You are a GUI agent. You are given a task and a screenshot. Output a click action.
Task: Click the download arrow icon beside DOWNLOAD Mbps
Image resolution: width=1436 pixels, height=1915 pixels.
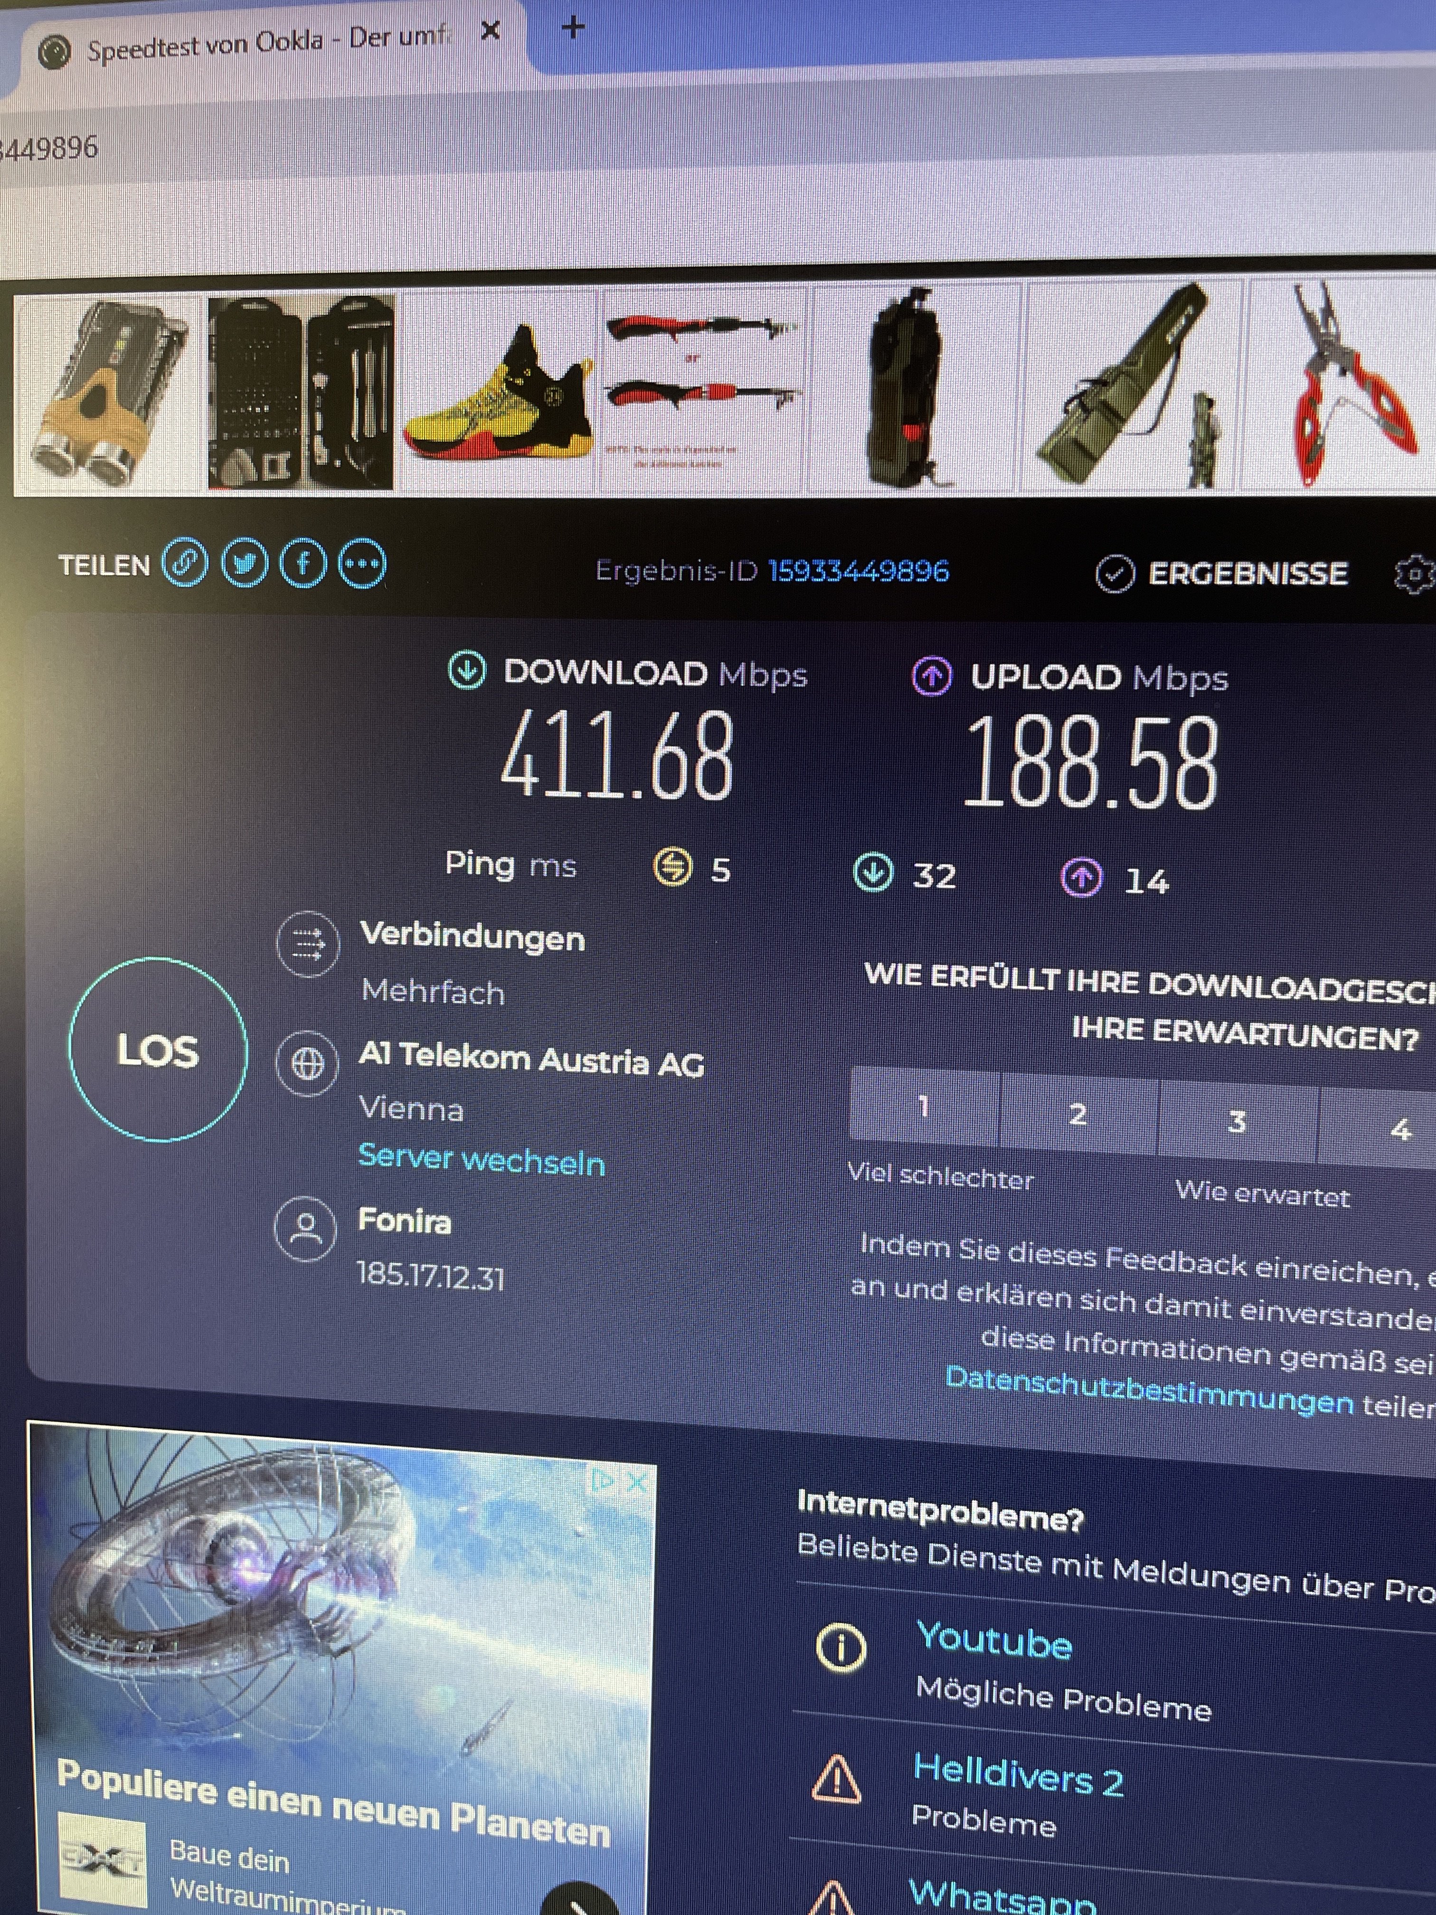pyautogui.click(x=467, y=671)
